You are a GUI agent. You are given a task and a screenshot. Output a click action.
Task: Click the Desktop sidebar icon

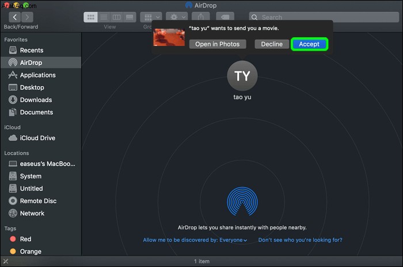(x=13, y=87)
